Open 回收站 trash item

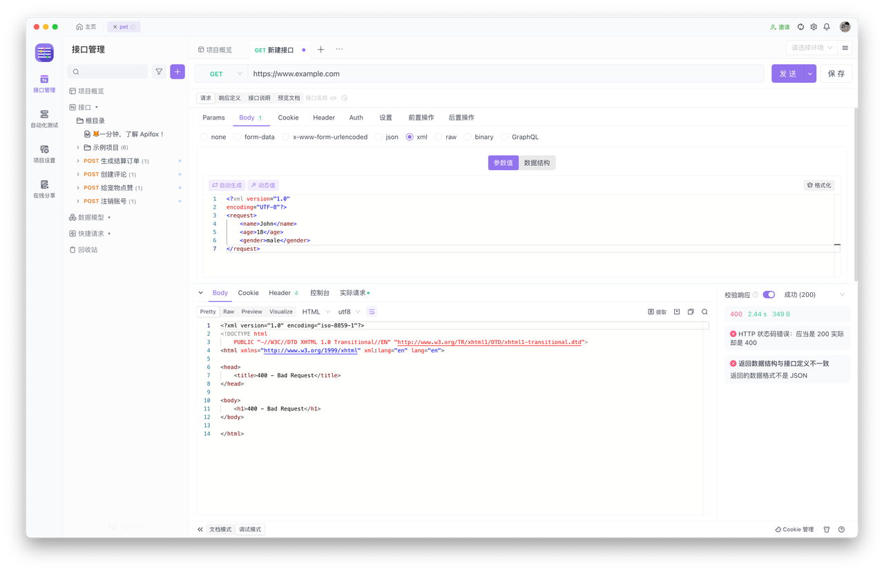click(x=84, y=249)
